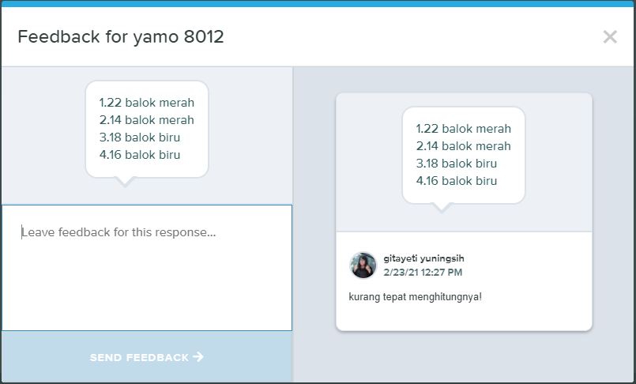Click the arrow icon on Send Feedback
The height and width of the screenshot is (384, 636).
coord(198,356)
